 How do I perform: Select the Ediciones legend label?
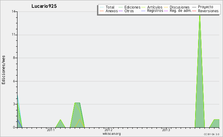[x=132, y=7]
